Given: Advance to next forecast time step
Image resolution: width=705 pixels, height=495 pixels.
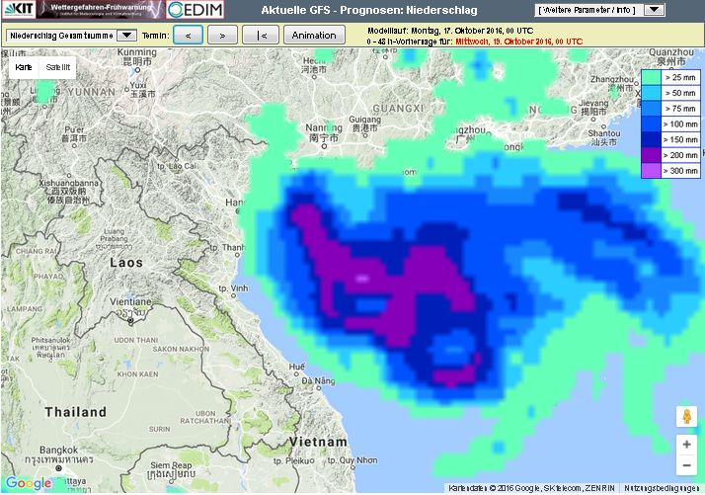Looking at the screenshot, I should [x=222, y=35].
